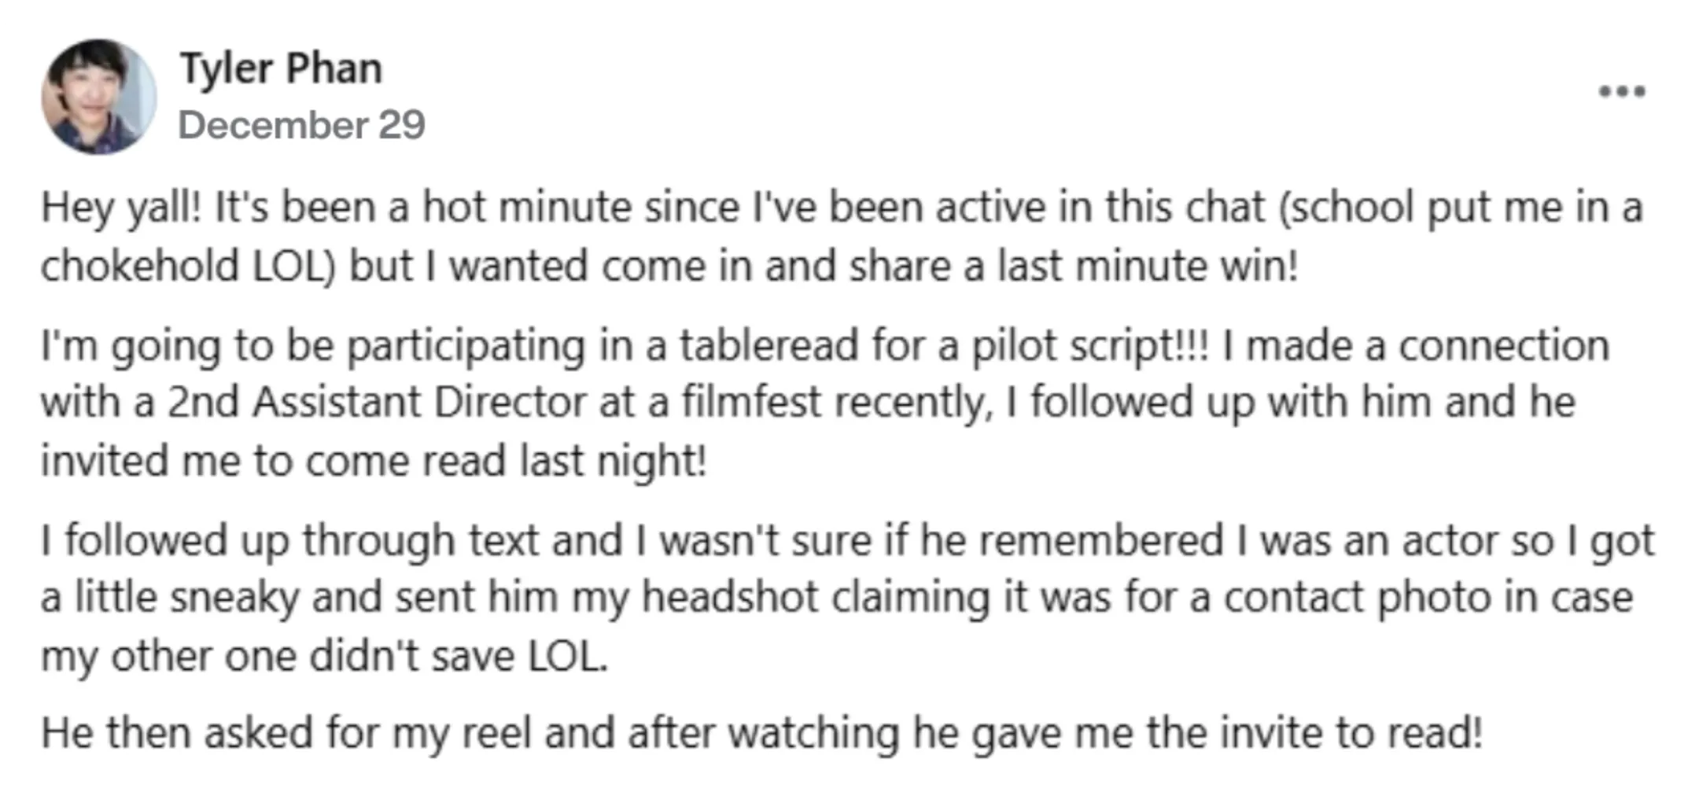Click the word "headshot" in the post
Viewport: 1699px width, 788px height.
(731, 598)
